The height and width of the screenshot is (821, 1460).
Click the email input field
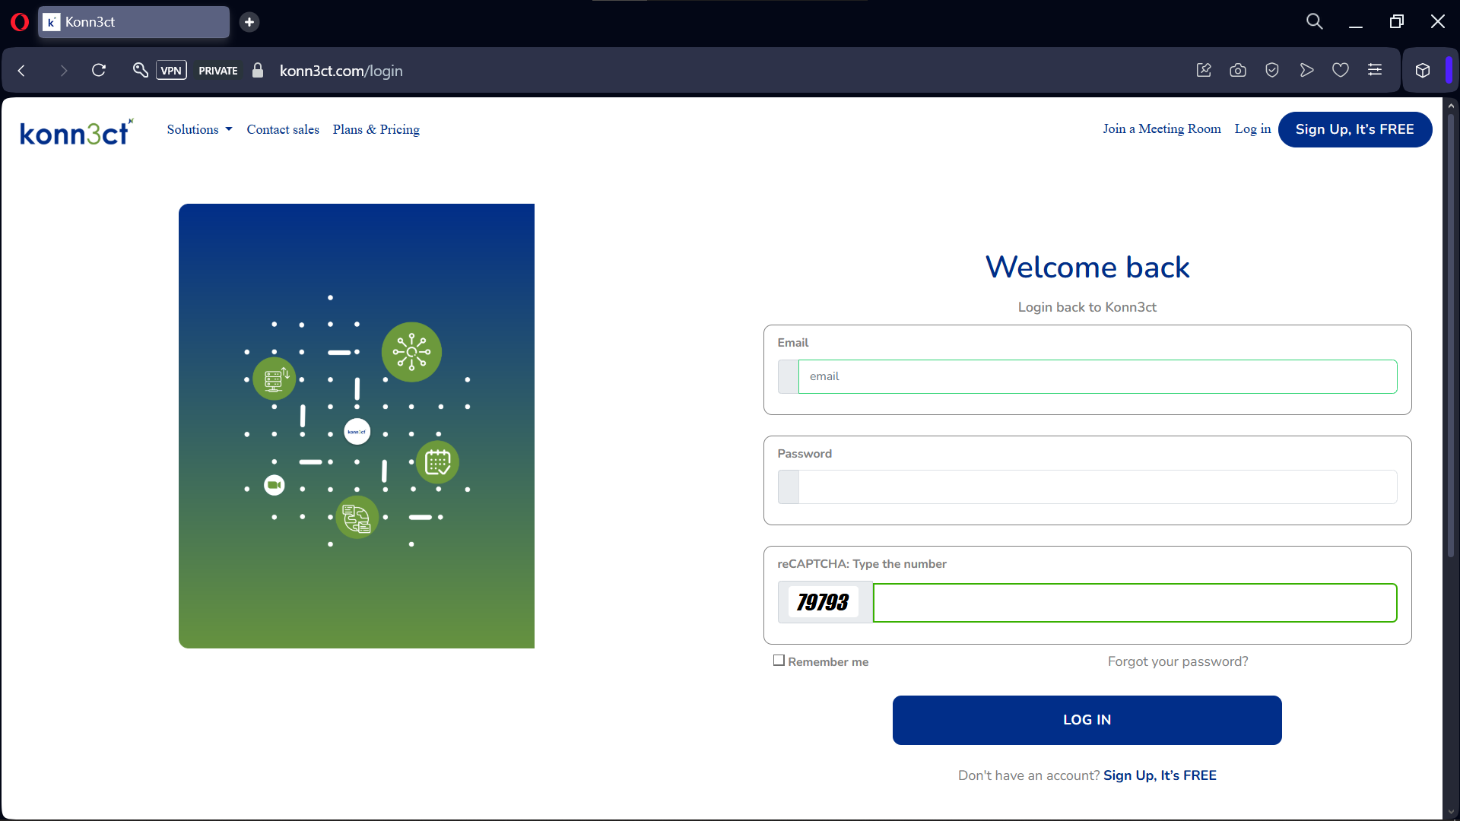click(1097, 377)
